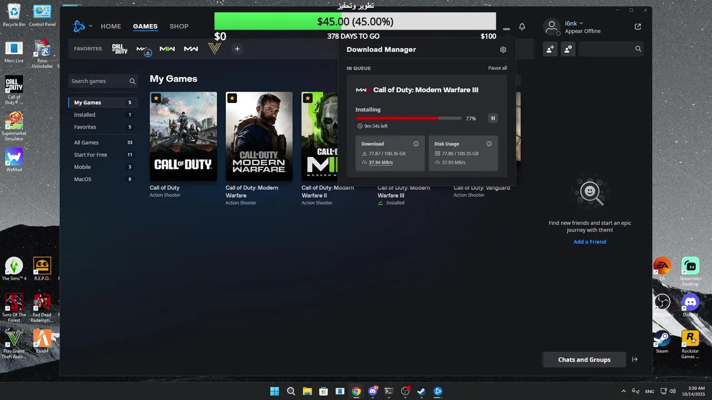Select the WeMod desktop shortcut

[14, 159]
